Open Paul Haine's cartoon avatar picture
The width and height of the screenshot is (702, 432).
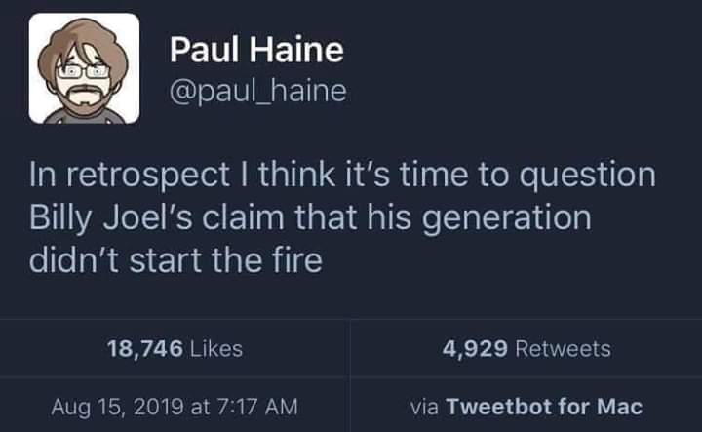[84, 69]
